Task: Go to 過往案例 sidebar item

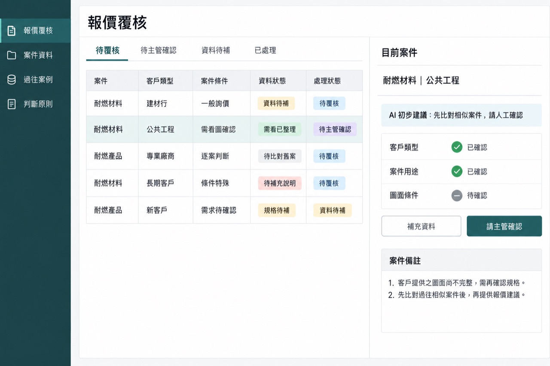Action: [35, 80]
